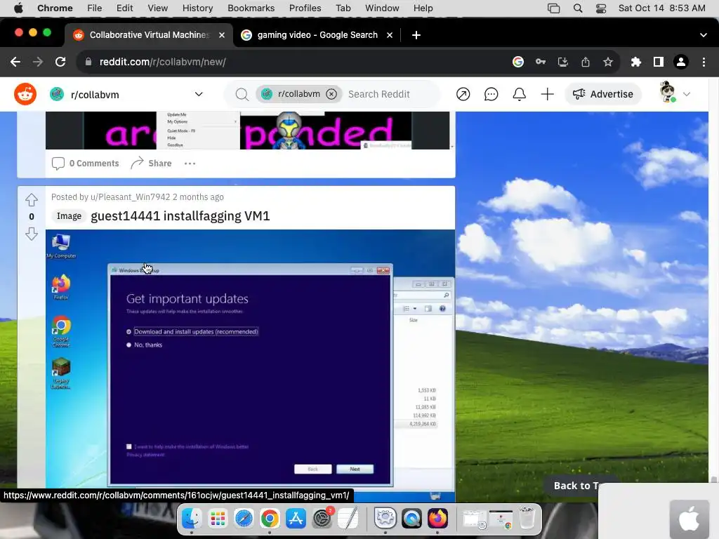
Task: Close the Collaborative Virtual Machines tab
Action: pyautogui.click(x=222, y=35)
